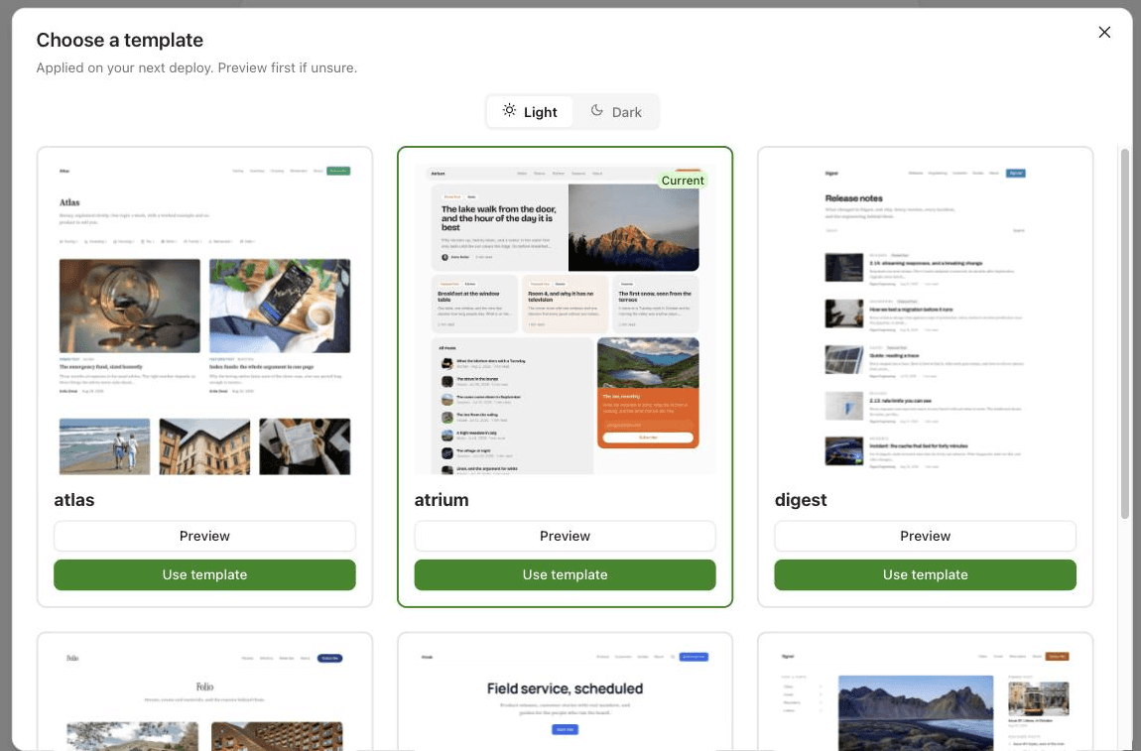Click the atlas template name
Viewport: 1141px width, 751px height.
[74, 500]
